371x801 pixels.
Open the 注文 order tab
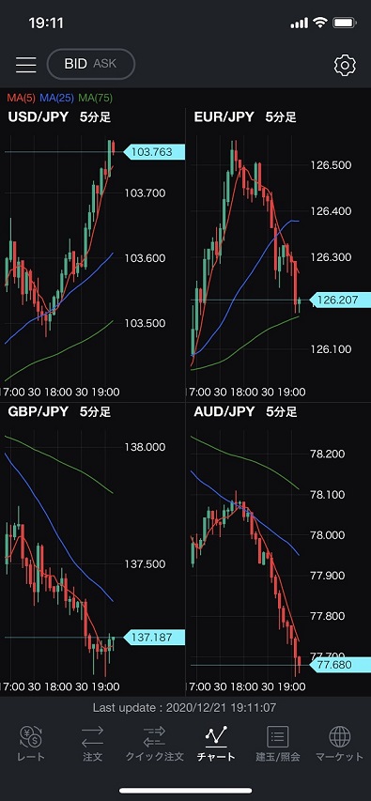(x=92, y=744)
